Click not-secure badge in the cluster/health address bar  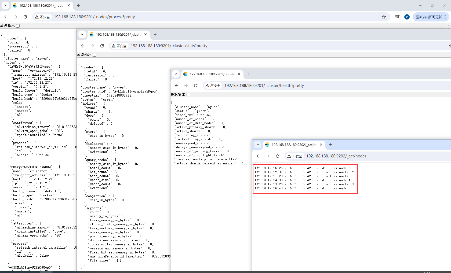tap(213, 86)
